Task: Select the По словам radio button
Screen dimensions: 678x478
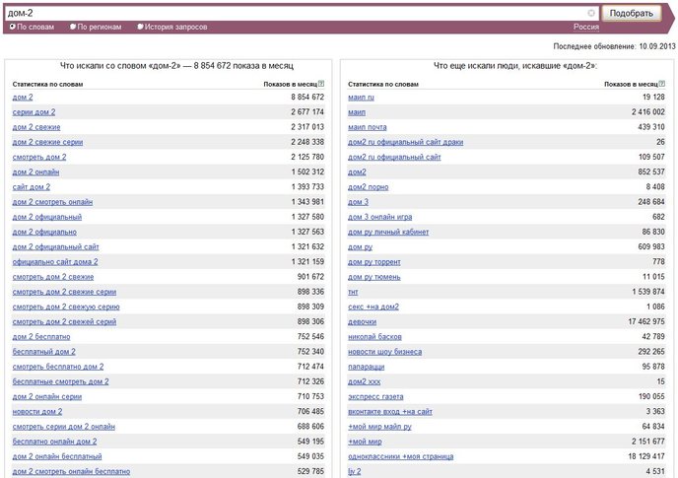Action: coord(12,27)
